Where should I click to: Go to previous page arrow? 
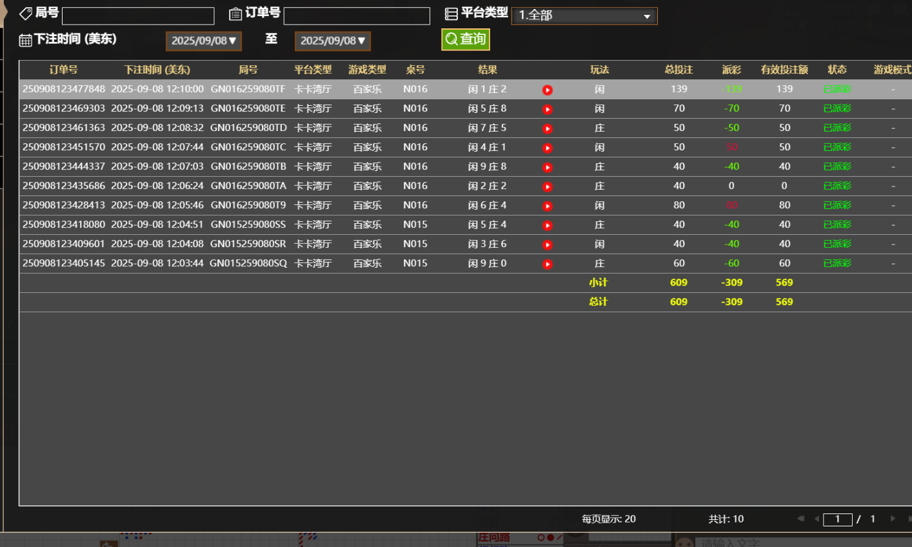tap(817, 519)
